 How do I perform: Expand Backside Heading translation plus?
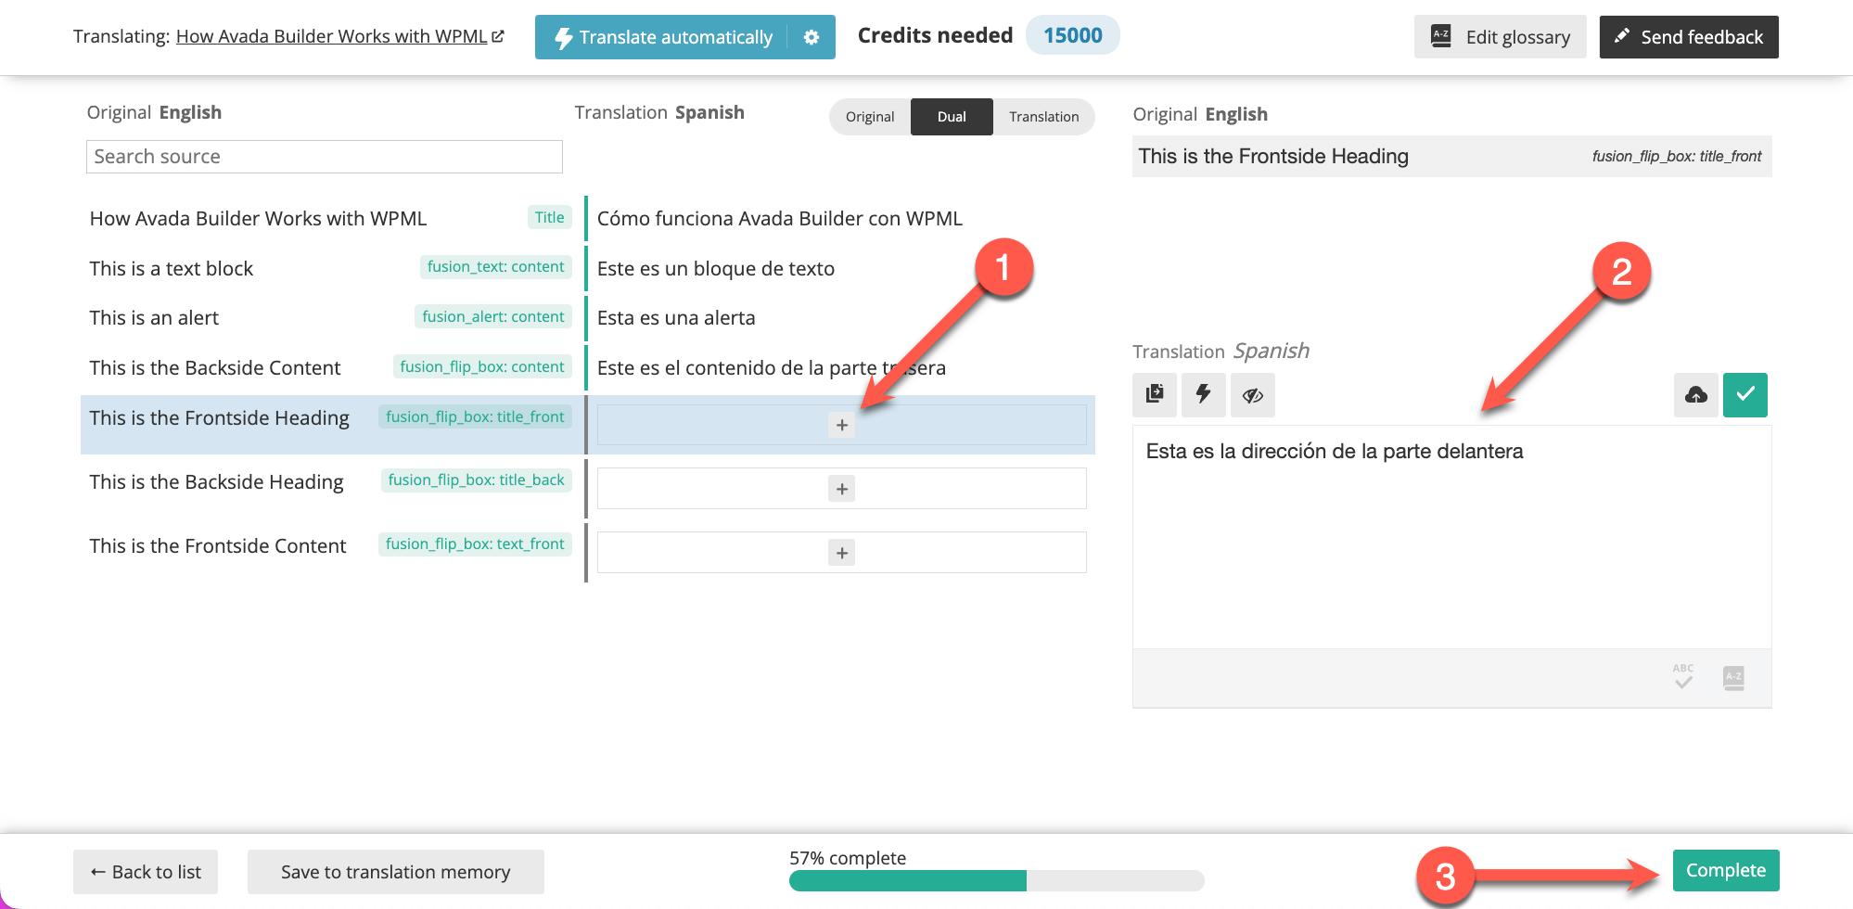842,489
